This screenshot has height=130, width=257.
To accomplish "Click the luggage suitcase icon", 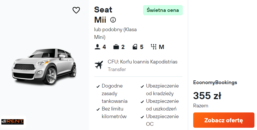I will click(x=116, y=47).
